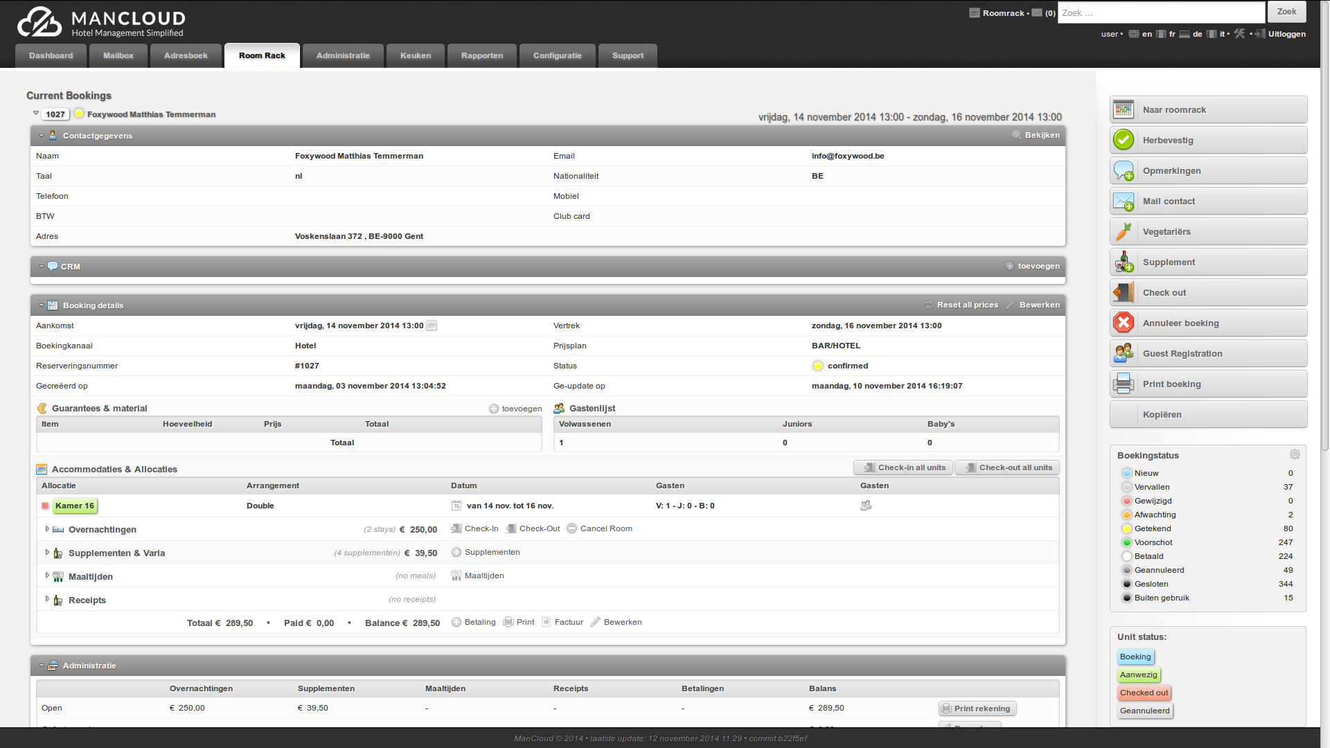Open mailbox envelope icon in top bar

click(1036, 12)
